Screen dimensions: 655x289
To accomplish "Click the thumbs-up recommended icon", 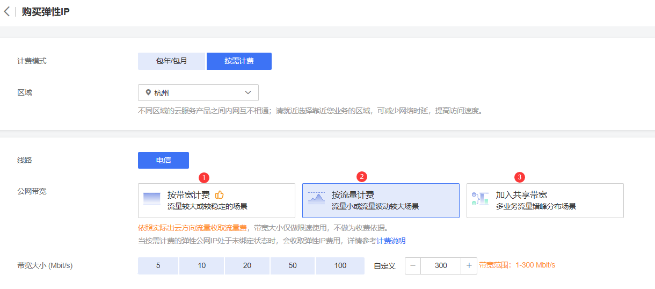I will pos(219,194).
